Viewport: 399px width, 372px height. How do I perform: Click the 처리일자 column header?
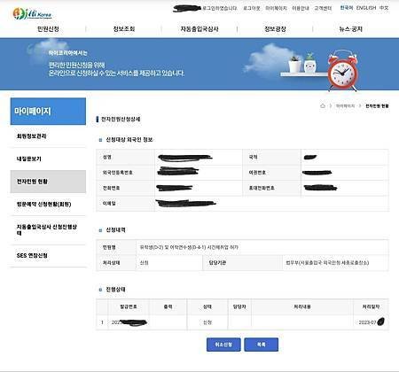371,307
